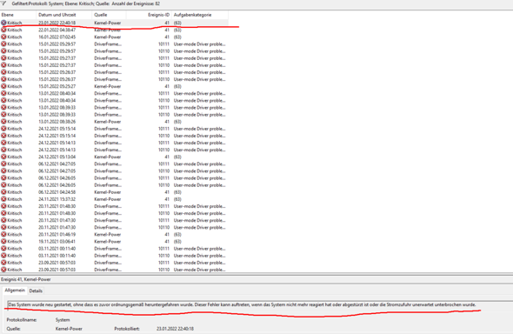Click critical icon of 13.01.2022 08:39:33 event 10110
The height and width of the screenshot is (334, 513).
3,115
